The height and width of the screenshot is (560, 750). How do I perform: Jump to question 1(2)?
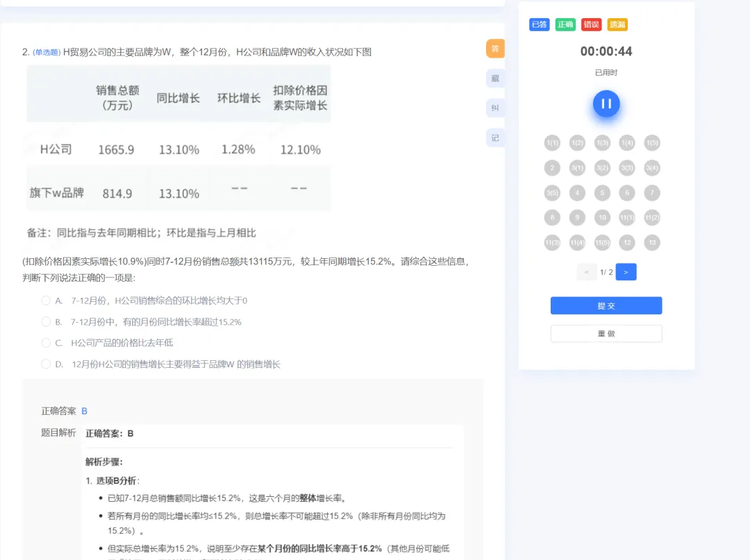[x=577, y=143]
